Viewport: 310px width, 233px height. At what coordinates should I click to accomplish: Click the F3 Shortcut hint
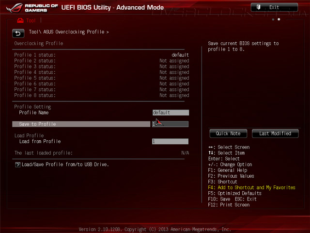tap(222, 182)
